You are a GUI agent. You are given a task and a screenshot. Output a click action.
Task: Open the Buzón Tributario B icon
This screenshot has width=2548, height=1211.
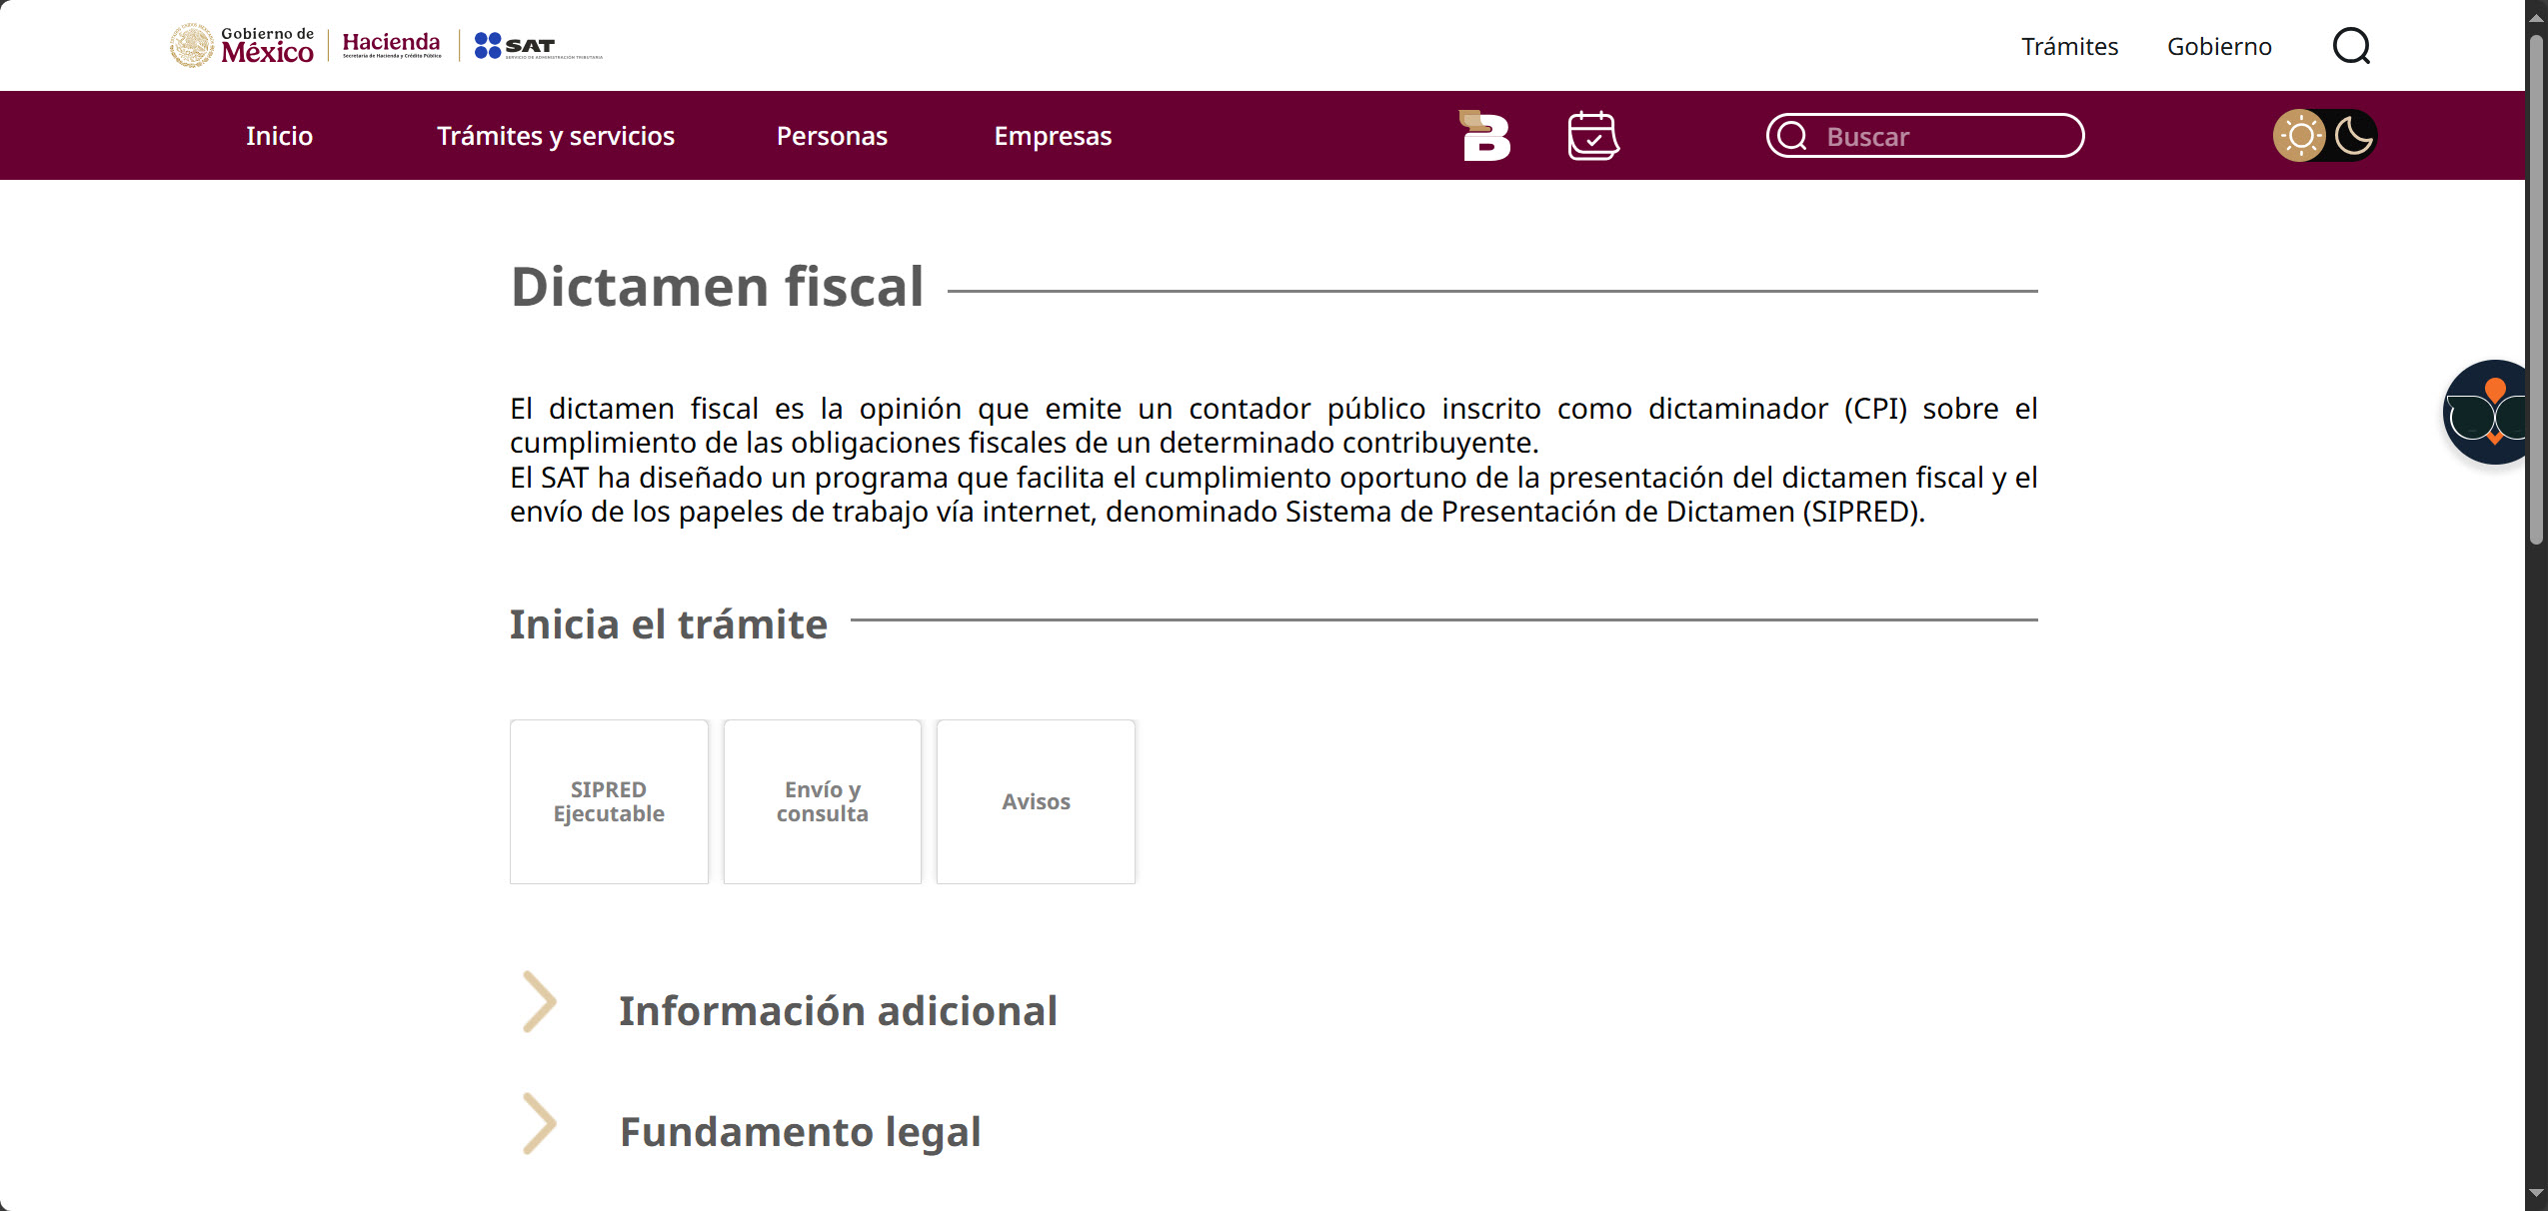click(x=1485, y=136)
